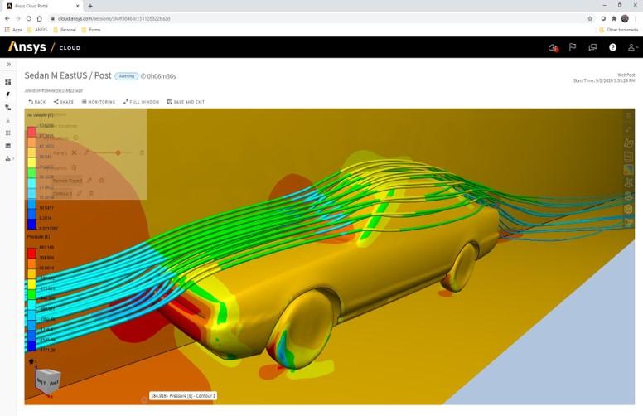Click the orientation cube in viewport
This screenshot has height=416, width=643.
[x=46, y=380]
